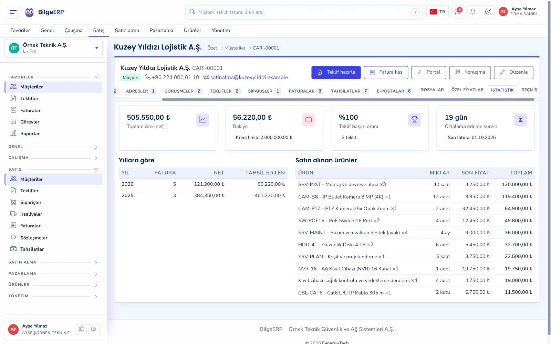Open Faturalar under Favoriler section
This screenshot has width=551, height=344.
point(54,110)
